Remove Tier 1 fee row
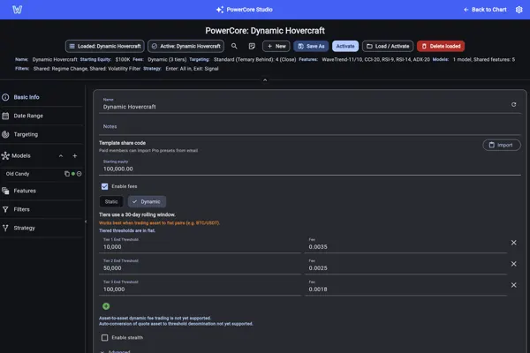The height and width of the screenshot is (353, 530). 513,243
